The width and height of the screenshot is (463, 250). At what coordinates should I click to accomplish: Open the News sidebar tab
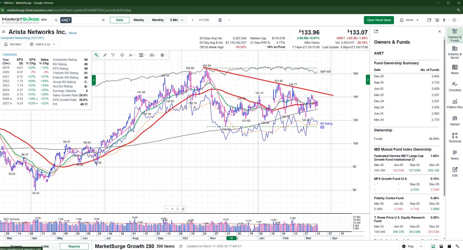point(455,69)
